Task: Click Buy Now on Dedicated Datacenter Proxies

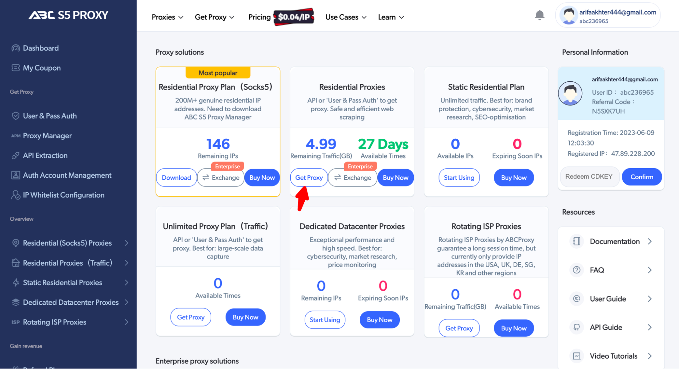Action: [x=379, y=320]
